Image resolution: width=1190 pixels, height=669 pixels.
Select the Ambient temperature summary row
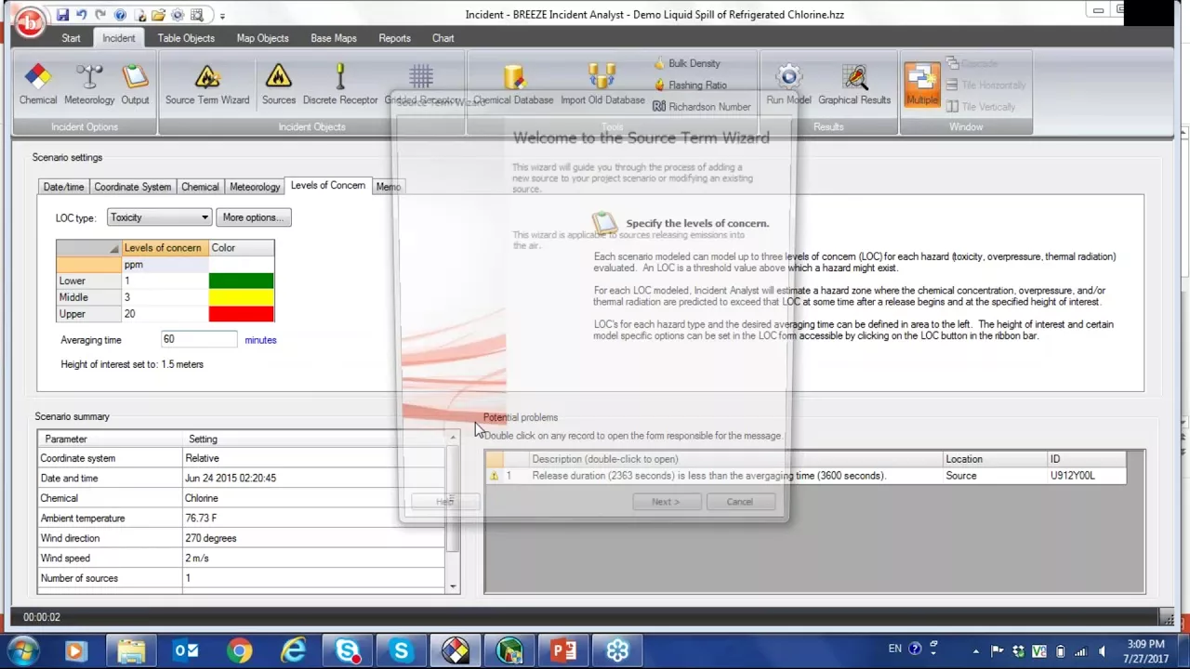[242, 518]
